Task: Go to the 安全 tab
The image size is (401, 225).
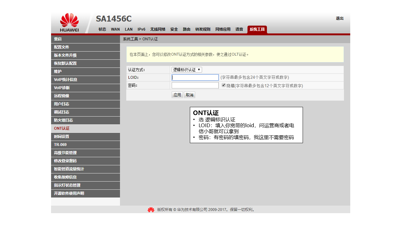Action: (174, 29)
